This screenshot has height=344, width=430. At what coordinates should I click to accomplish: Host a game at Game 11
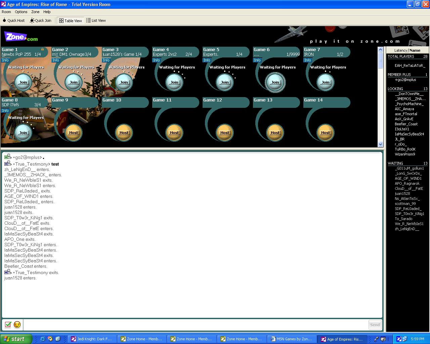pos(174,133)
